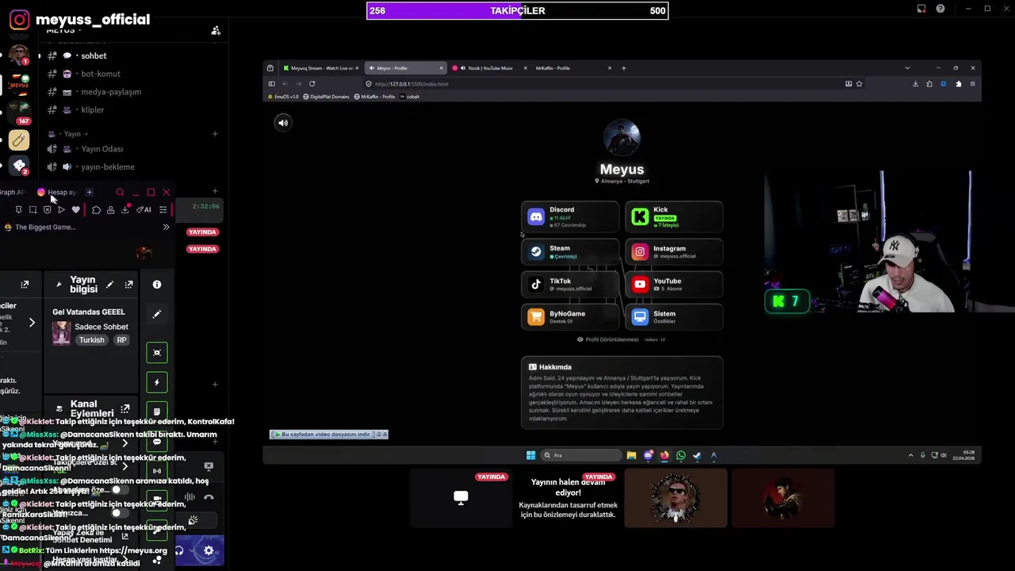This screenshot has height=571, width=1015.
Task: Switch to Hesap ayarları Instagram tab
Action: pos(58,192)
